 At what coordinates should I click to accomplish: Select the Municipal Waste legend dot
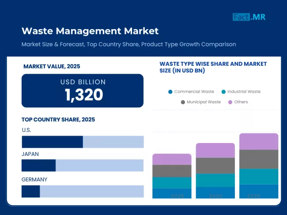pyautogui.click(x=183, y=102)
